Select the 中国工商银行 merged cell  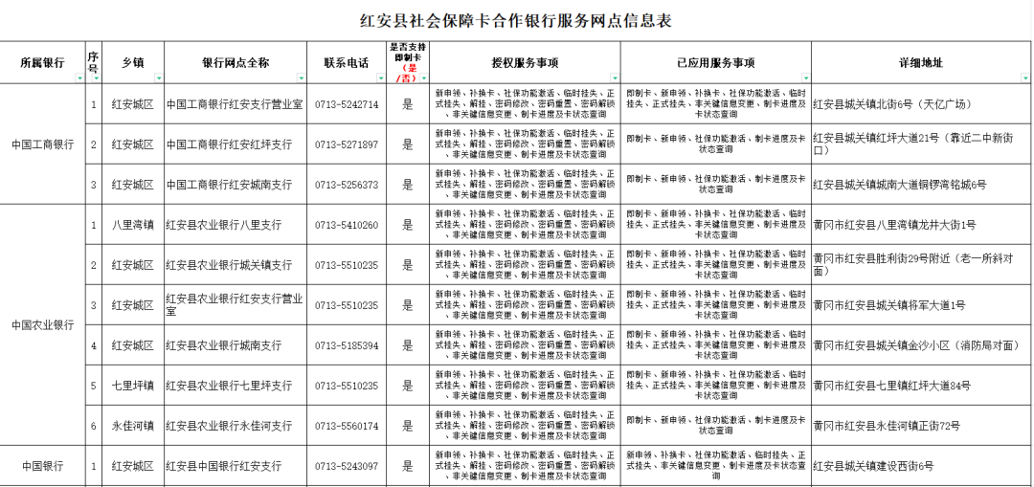click(x=43, y=144)
